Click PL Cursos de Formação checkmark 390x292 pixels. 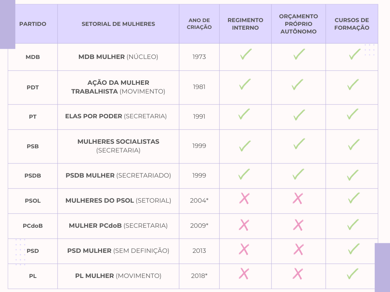[352, 274]
